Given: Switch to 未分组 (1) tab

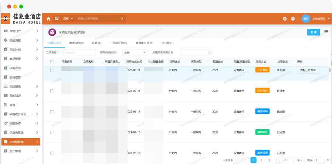Looking at the screenshot, I should (x=167, y=43).
